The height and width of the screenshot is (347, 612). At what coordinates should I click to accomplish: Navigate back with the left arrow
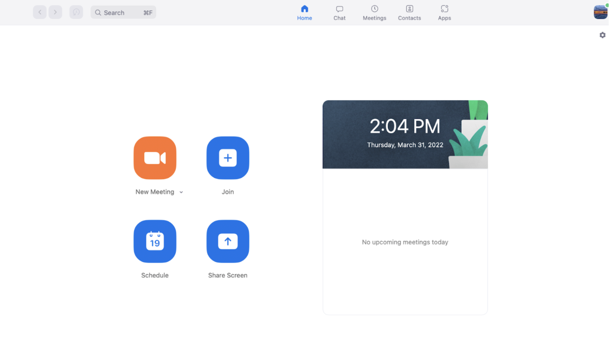tap(40, 12)
